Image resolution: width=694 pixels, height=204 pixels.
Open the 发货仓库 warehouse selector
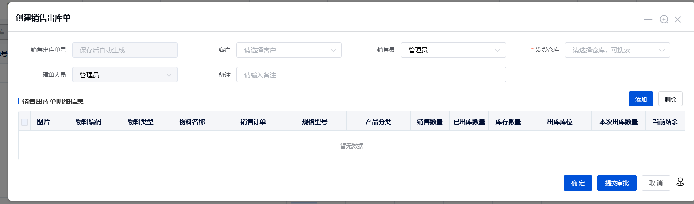(617, 50)
